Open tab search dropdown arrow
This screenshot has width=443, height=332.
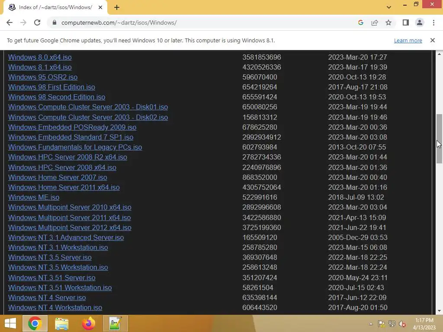(x=389, y=7)
